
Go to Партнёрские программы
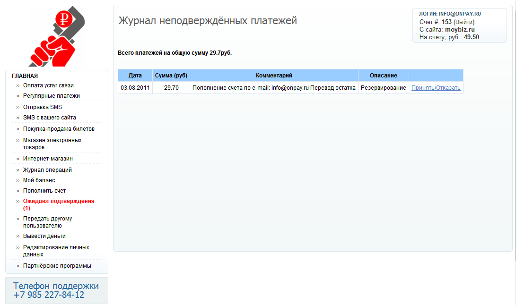tap(57, 266)
